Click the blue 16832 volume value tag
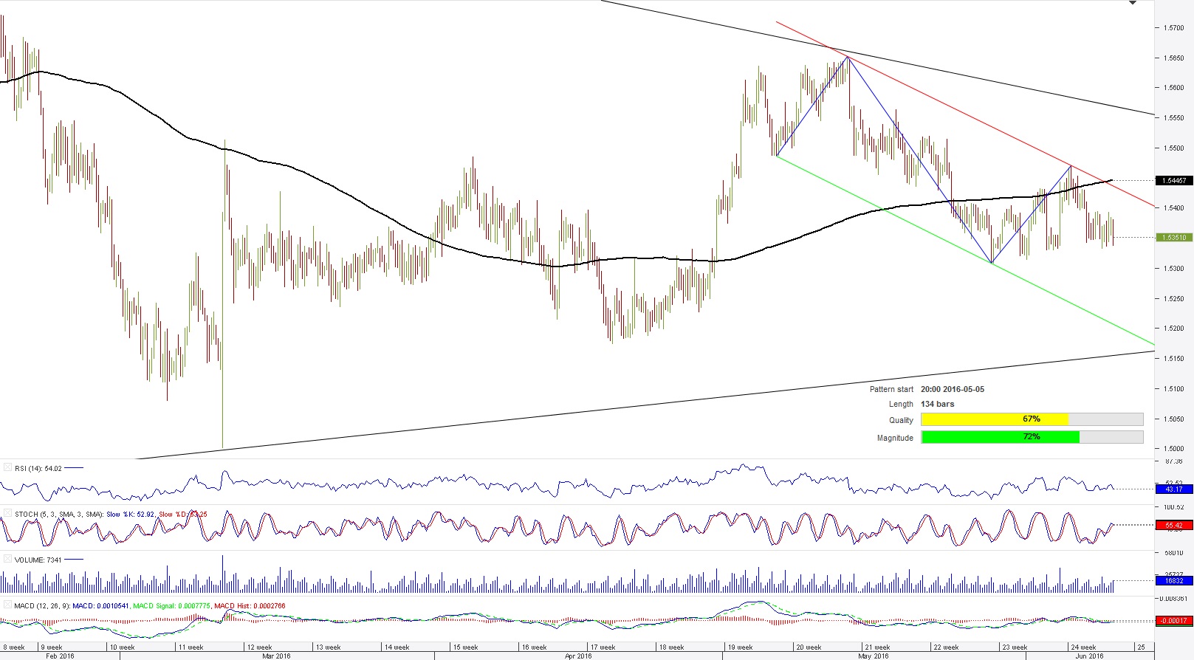This screenshot has width=1194, height=660. point(1174,580)
